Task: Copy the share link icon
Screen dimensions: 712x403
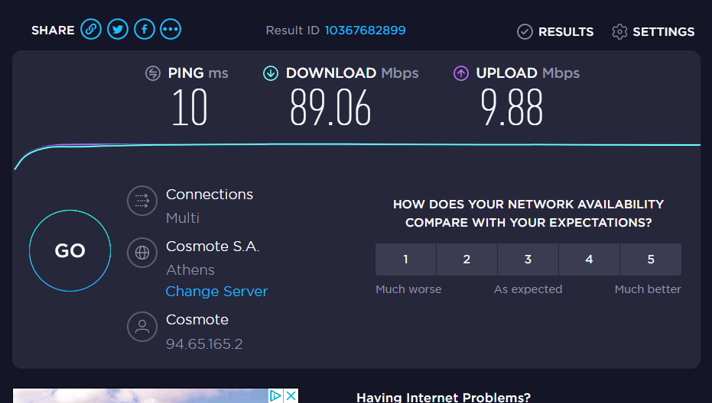Action: [x=91, y=30]
